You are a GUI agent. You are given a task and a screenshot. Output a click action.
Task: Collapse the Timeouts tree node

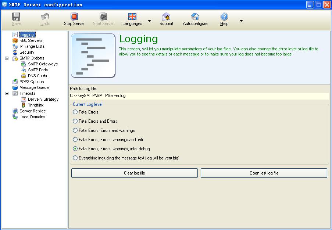(x=7, y=93)
